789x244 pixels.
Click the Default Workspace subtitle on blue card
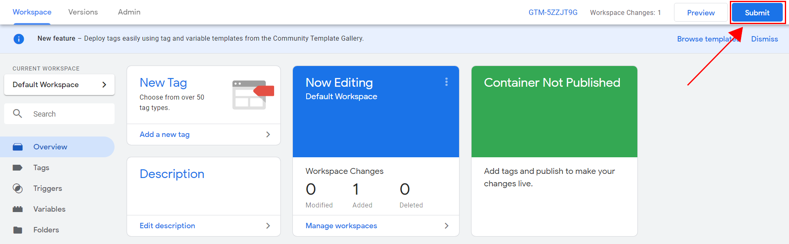tap(341, 96)
